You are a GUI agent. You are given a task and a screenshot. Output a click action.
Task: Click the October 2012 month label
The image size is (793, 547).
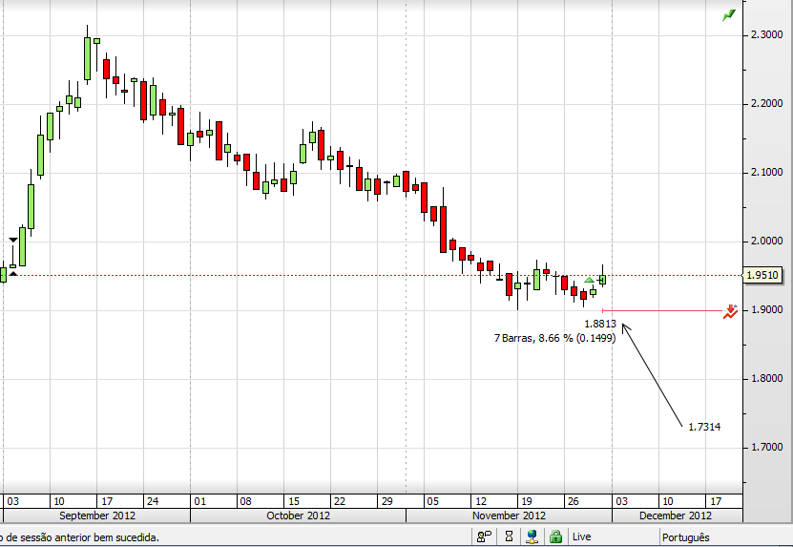tap(298, 515)
